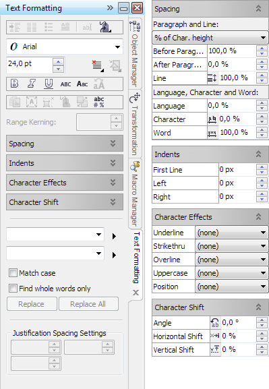
Task: Toggle the Underline formatting icon
Action: point(49,84)
